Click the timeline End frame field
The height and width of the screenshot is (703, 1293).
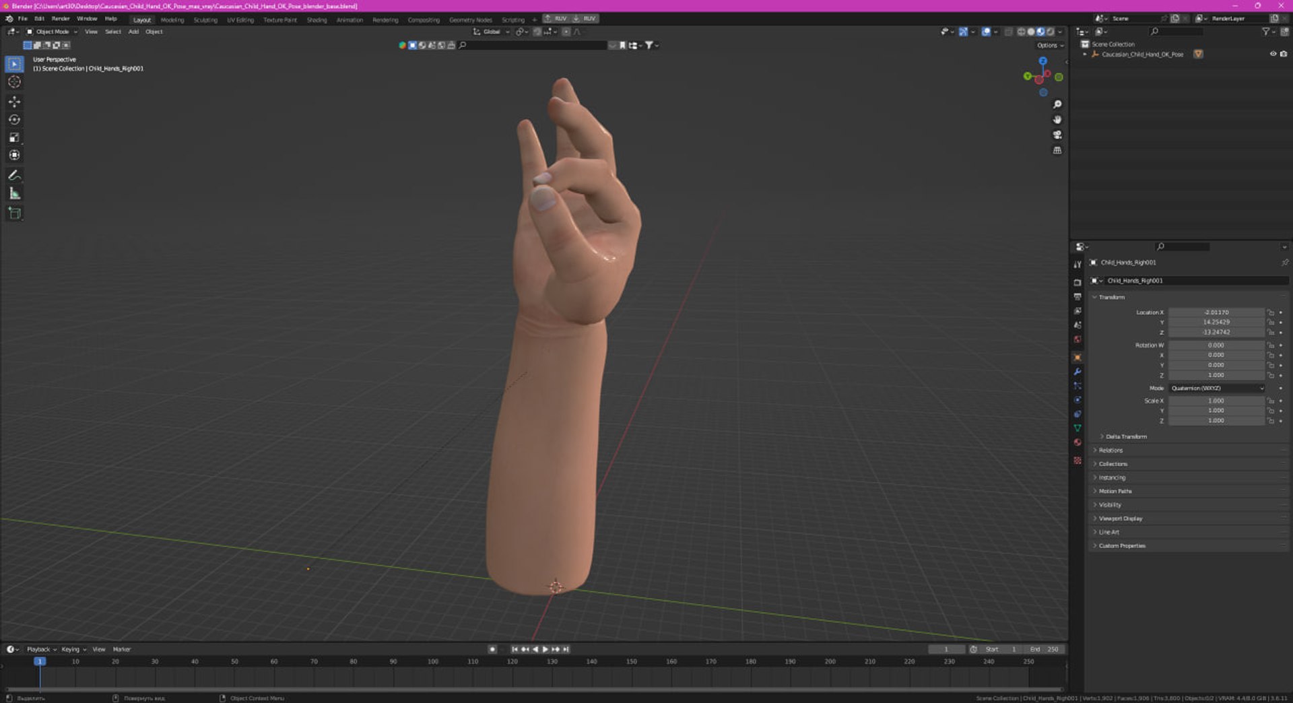(x=1045, y=650)
